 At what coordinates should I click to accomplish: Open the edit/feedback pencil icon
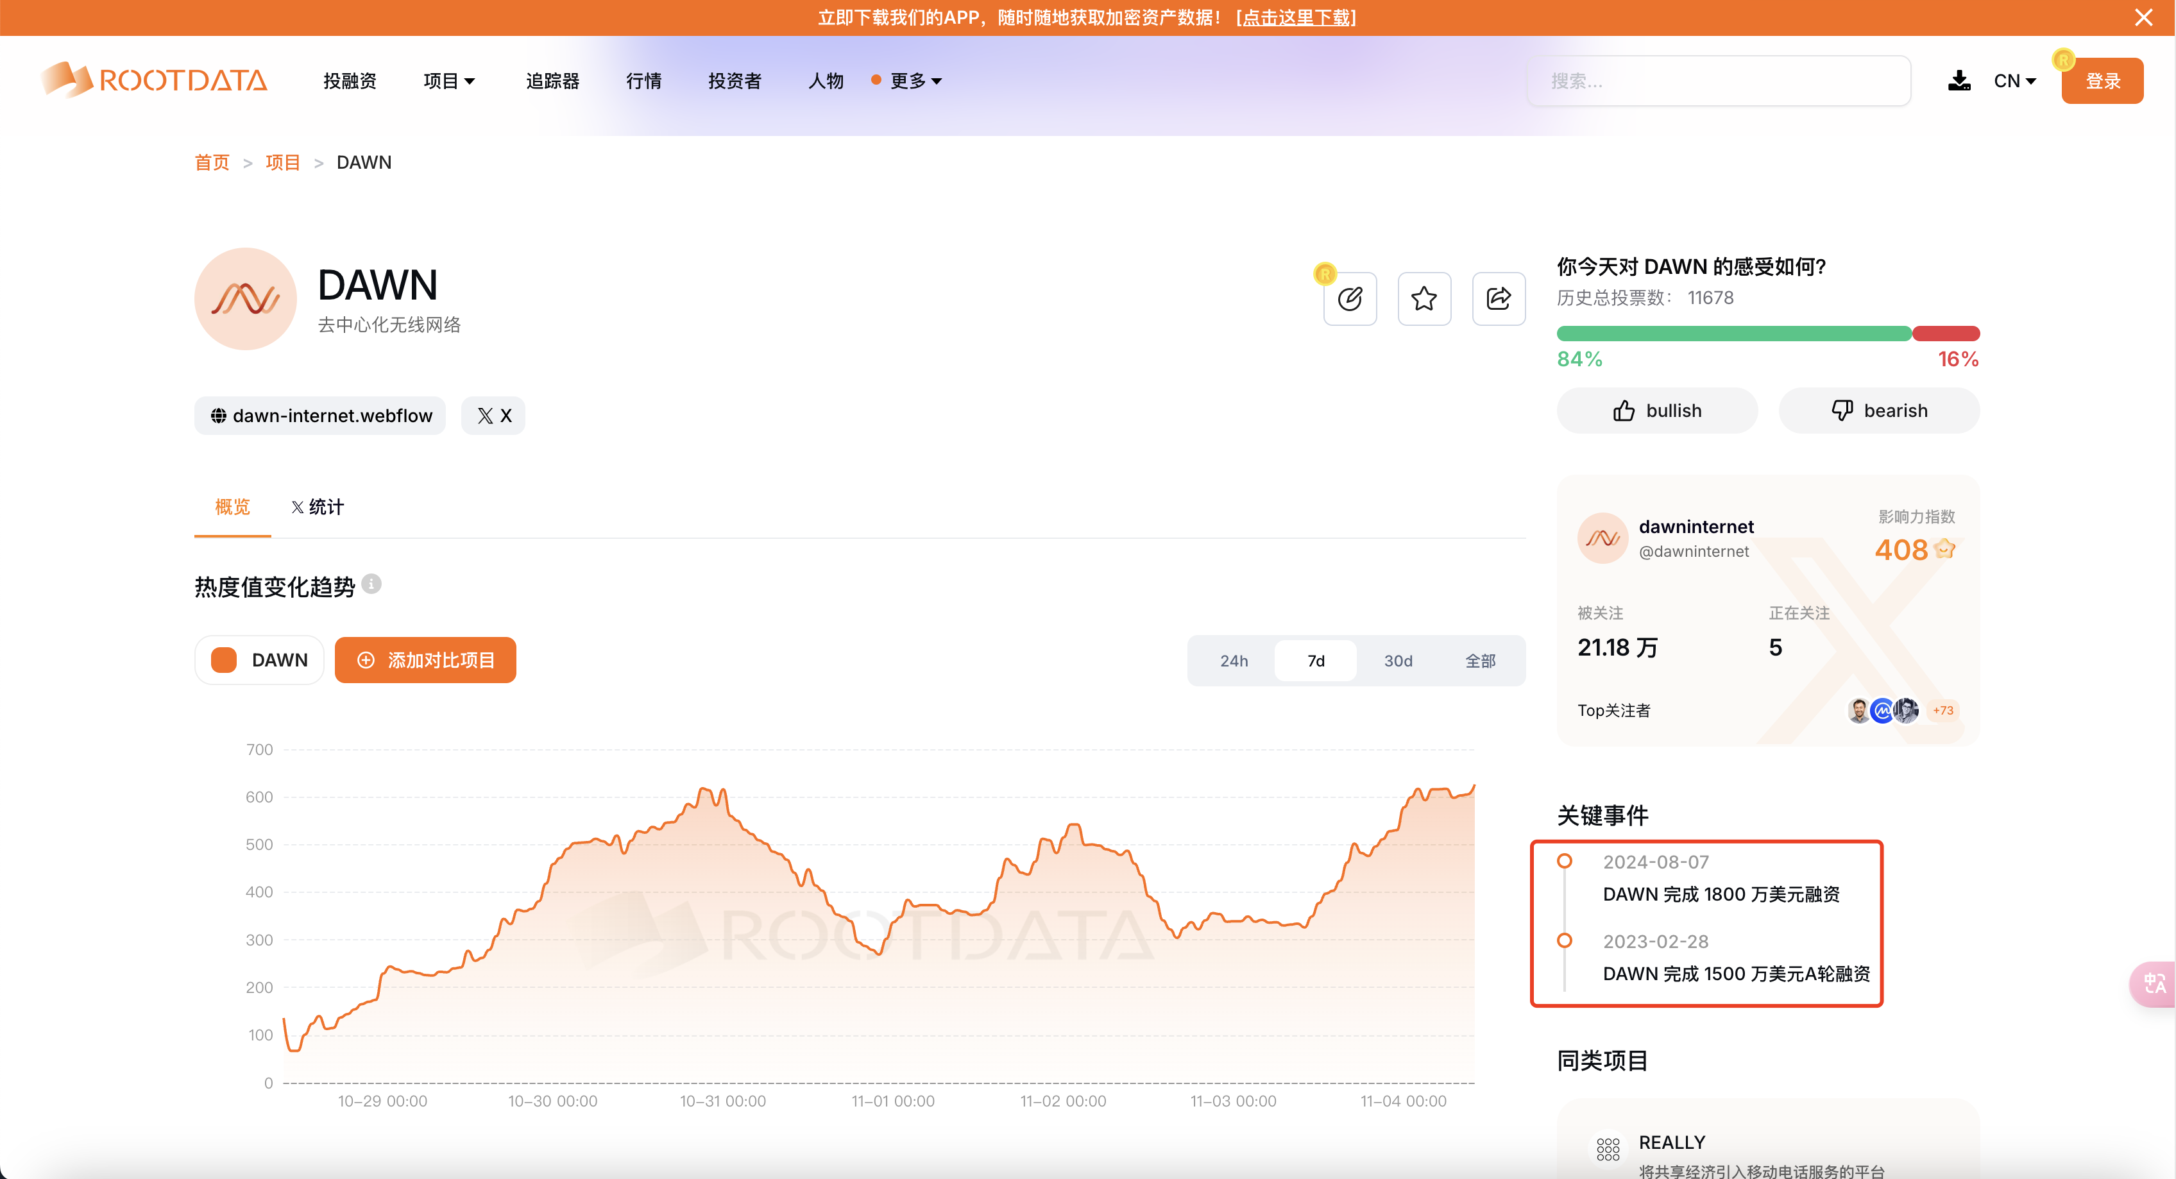[1350, 298]
